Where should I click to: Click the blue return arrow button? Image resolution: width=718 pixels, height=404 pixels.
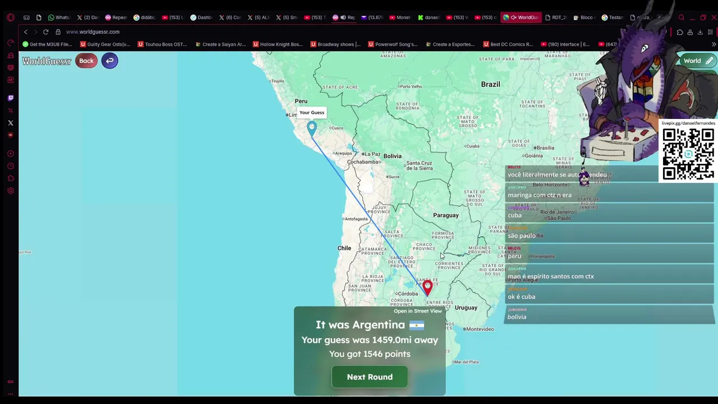tap(110, 61)
